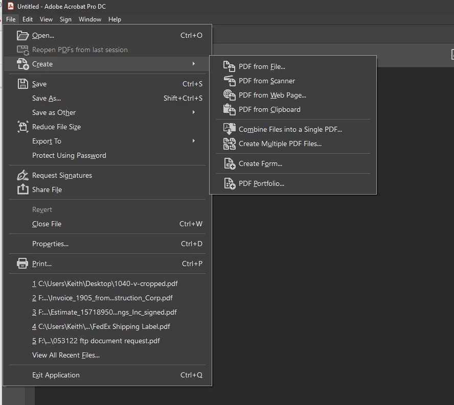
Task: Click the PDF Portfolio icon
Action: (230, 183)
